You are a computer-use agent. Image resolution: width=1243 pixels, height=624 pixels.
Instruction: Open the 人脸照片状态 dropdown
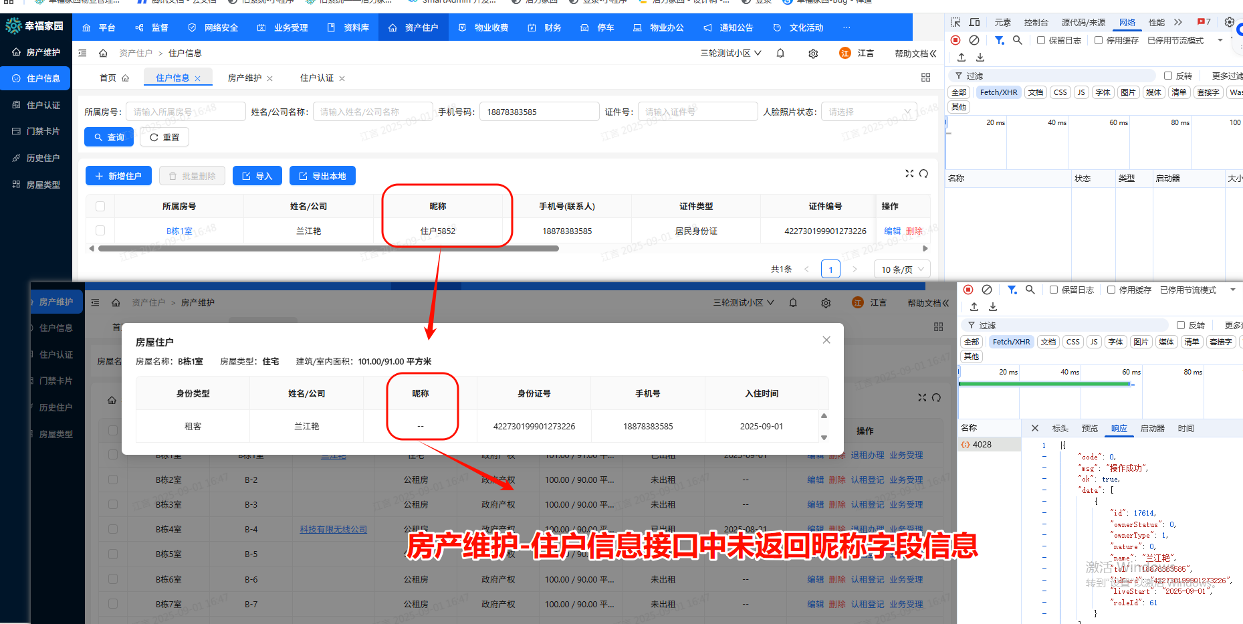[x=869, y=111]
